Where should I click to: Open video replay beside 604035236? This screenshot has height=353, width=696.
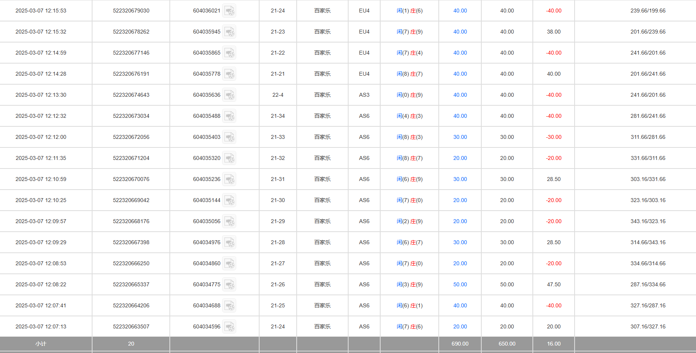(x=230, y=179)
